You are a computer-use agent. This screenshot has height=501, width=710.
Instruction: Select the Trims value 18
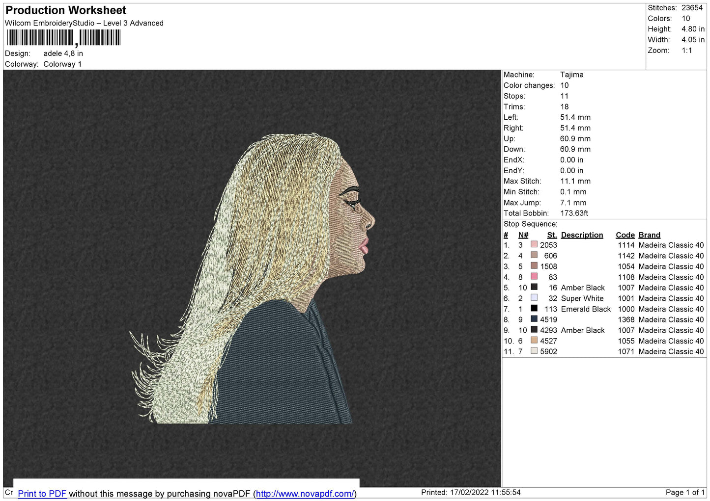pos(565,106)
